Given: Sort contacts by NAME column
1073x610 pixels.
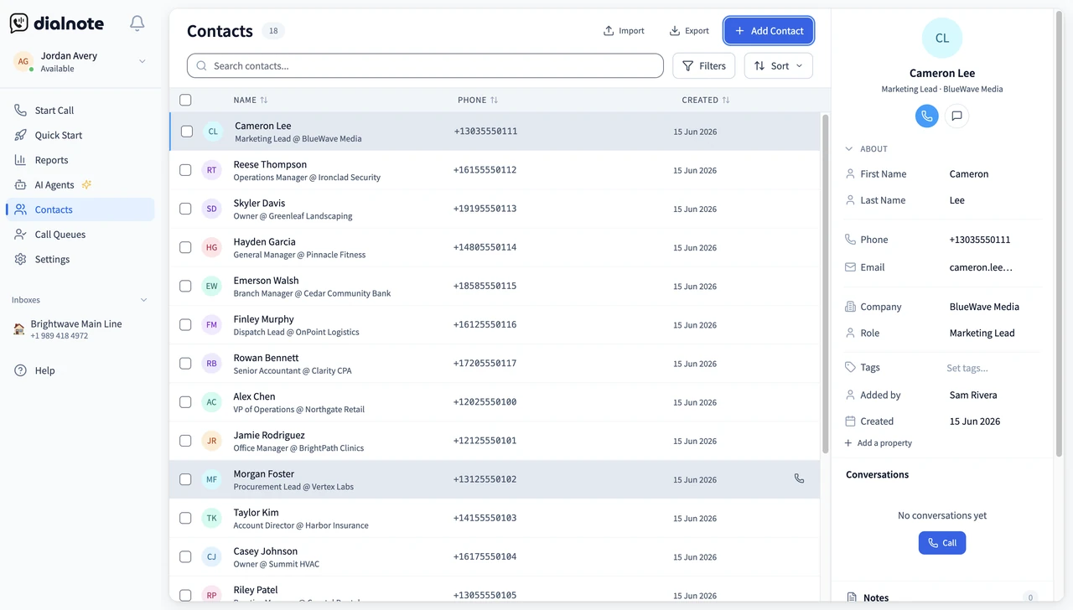Looking at the screenshot, I should pyautogui.click(x=251, y=100).
